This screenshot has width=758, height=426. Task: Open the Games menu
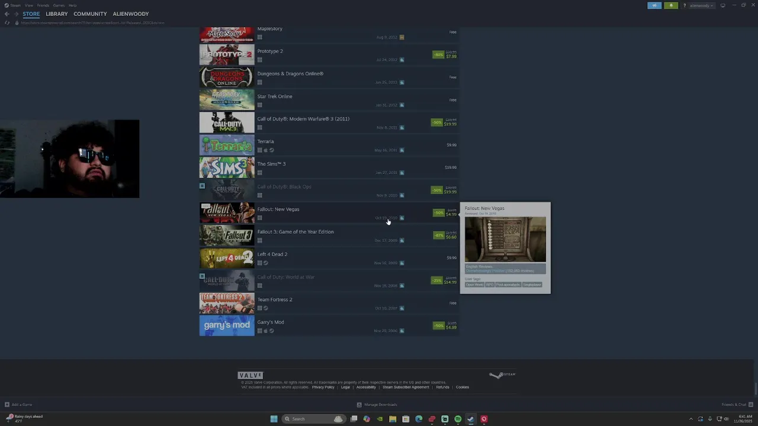(59, 5)
